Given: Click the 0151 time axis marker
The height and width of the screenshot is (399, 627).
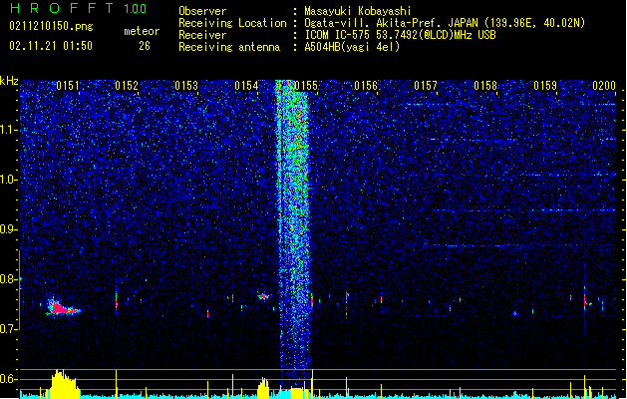Looking at the screenshot, I should click(68, 86).
